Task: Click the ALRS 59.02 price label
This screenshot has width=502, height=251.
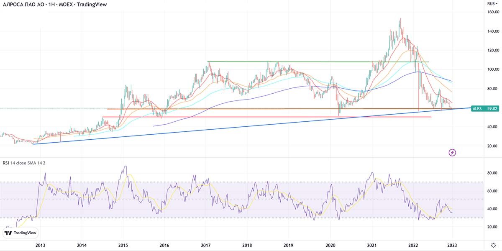Action: pos(486,109)
